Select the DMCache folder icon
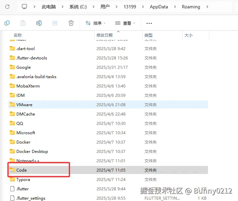This screenshot has width=238, height=201. pos(12,114)
